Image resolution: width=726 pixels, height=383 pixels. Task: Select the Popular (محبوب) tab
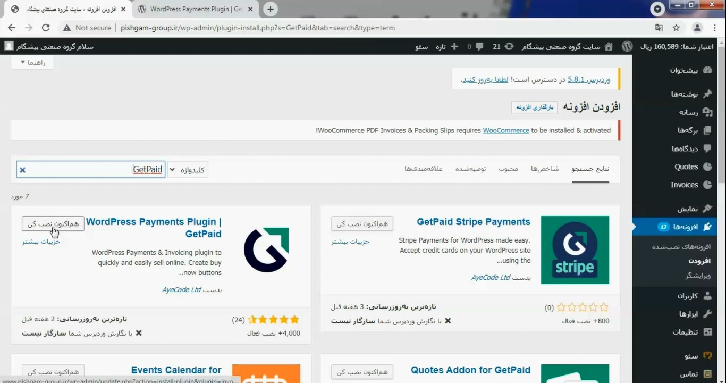click(508, 169)
